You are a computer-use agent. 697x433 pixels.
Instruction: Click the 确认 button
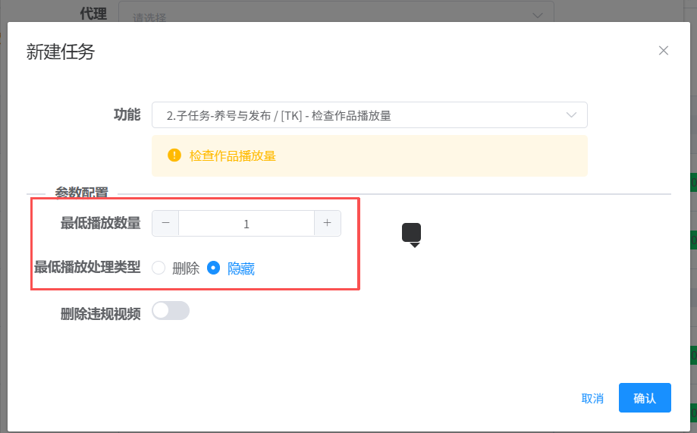coord(645,398)
